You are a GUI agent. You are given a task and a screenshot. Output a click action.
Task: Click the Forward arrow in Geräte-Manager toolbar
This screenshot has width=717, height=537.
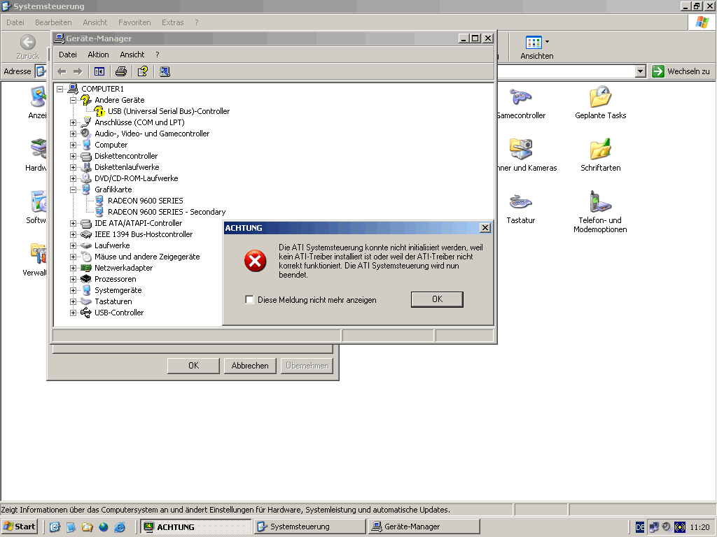(x=78, y=72)
